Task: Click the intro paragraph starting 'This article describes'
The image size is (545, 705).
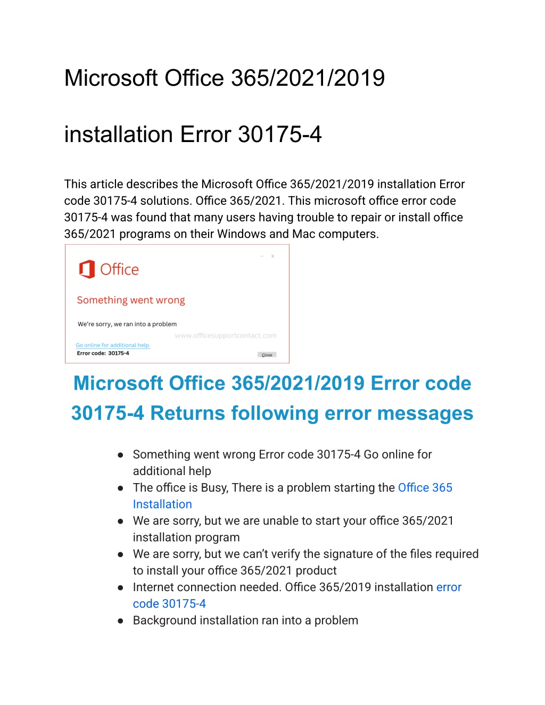Action: [x=265, y=209]
